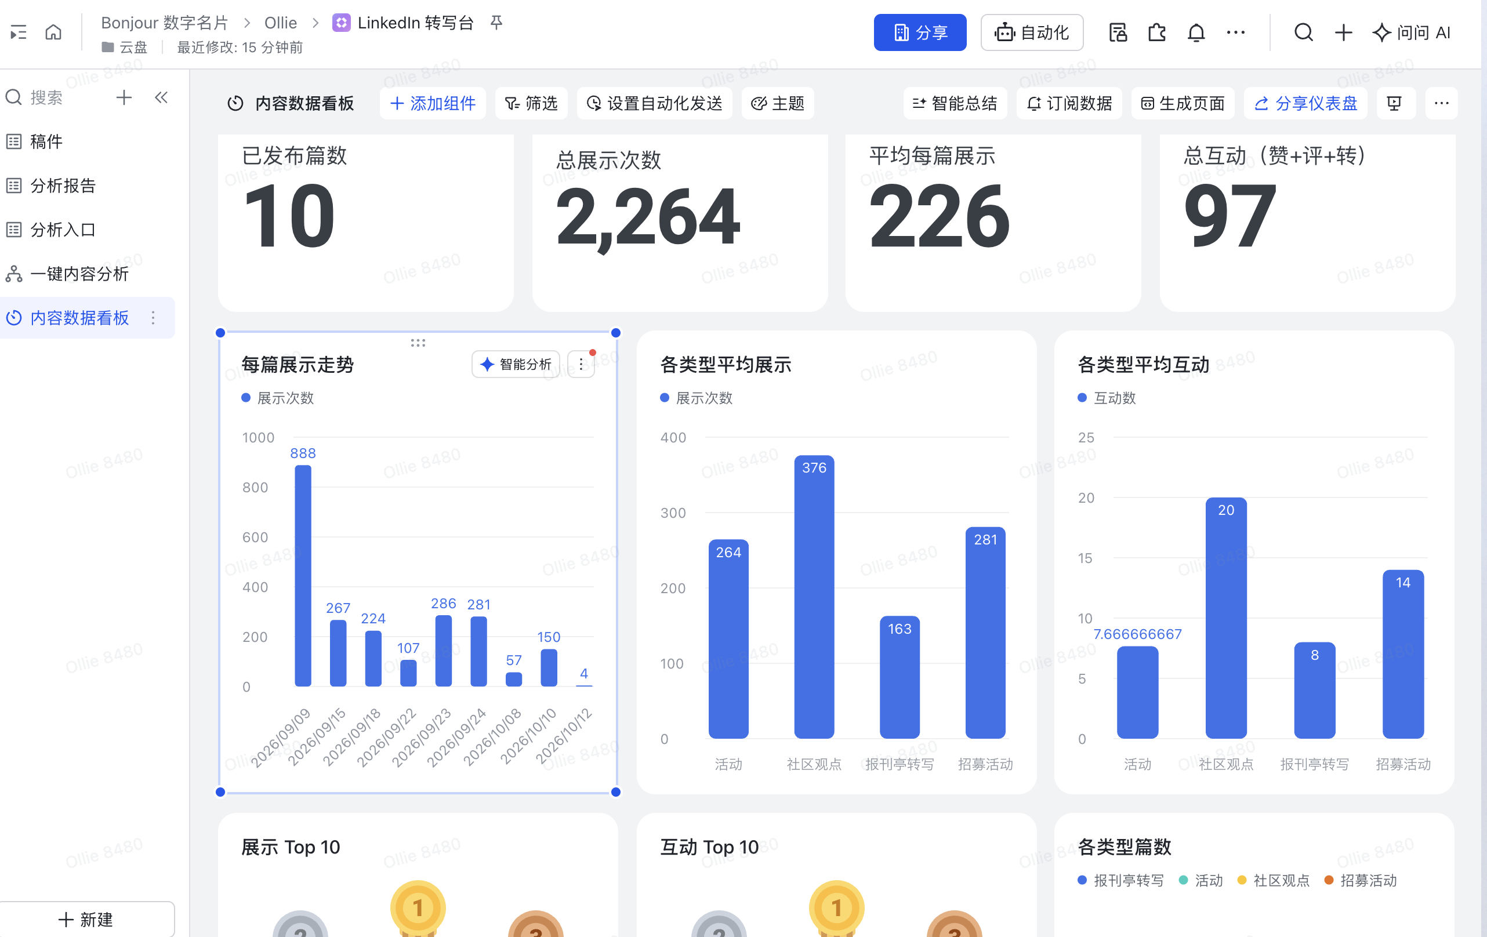
Task: Open the 分析报告 sidebar item
Action: tap(88, 185)
